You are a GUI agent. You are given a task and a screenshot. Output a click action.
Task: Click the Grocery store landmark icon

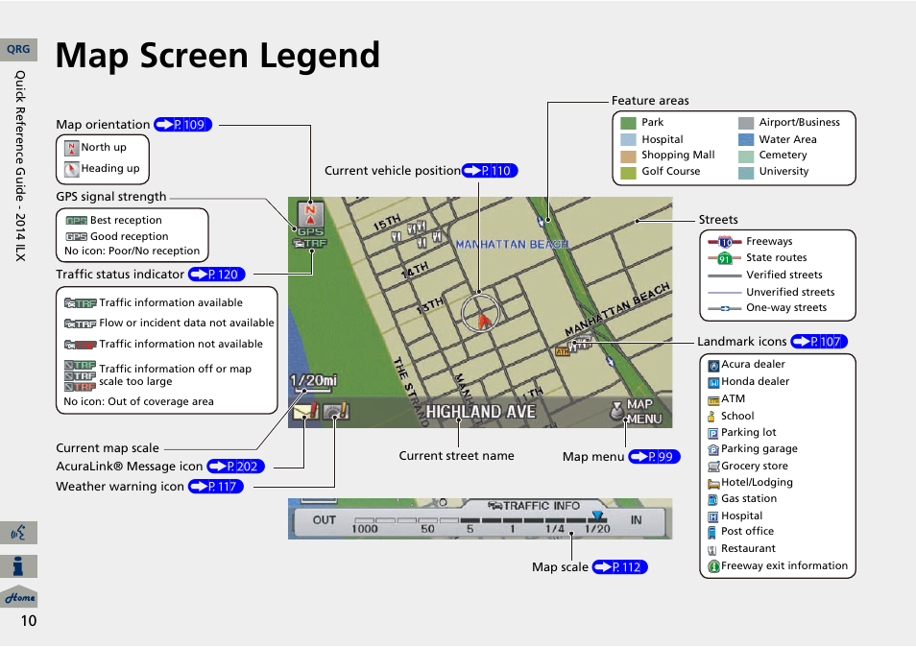(713, 467)
